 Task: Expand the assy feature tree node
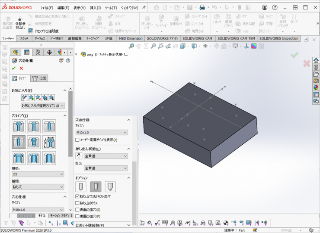coord(77,54)
